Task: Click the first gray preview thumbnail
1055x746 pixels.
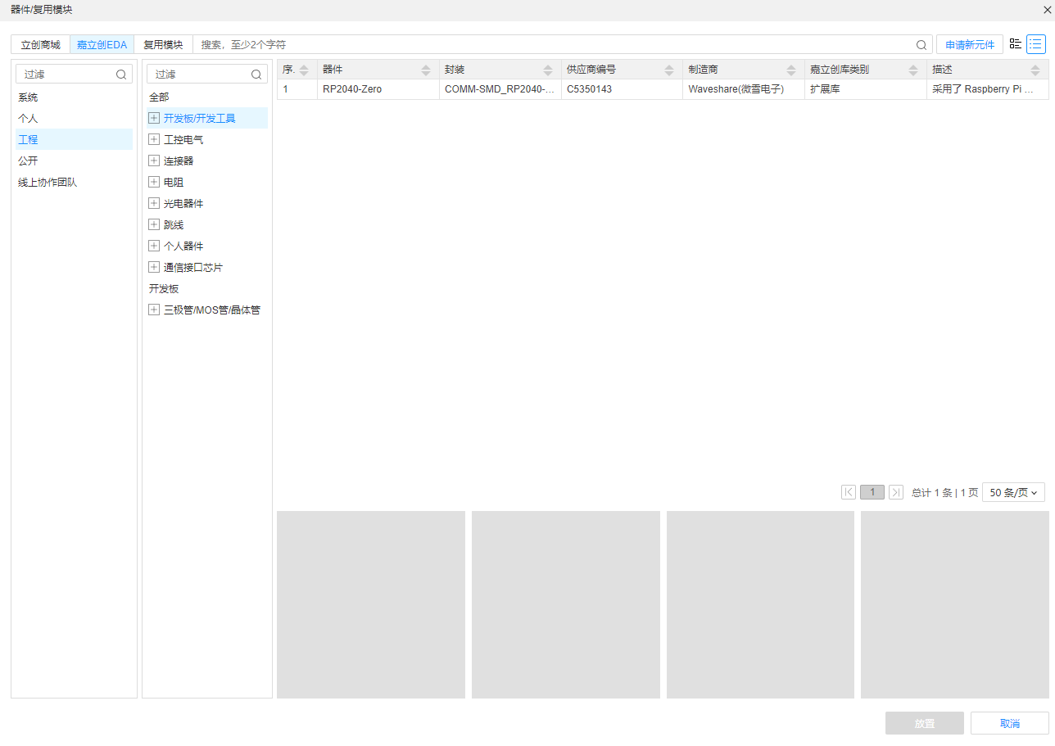Action: 371,604
